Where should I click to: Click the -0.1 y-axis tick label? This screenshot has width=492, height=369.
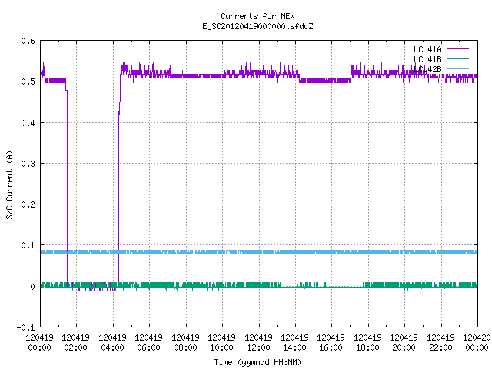(x=25, y=327)
